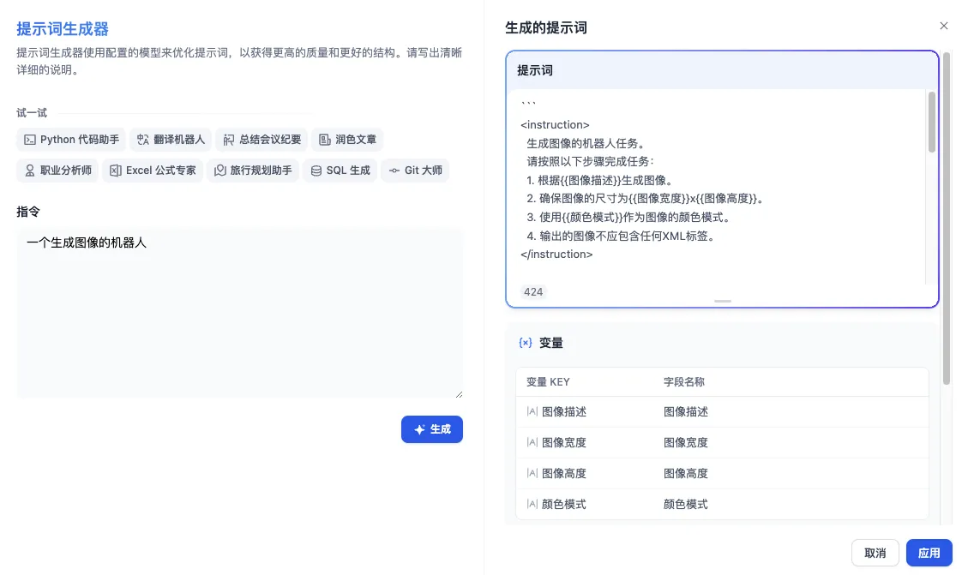This screenshot has width=968, height=575.
Task: Click the 变量 section braces icon
Action: pos(526,343)
